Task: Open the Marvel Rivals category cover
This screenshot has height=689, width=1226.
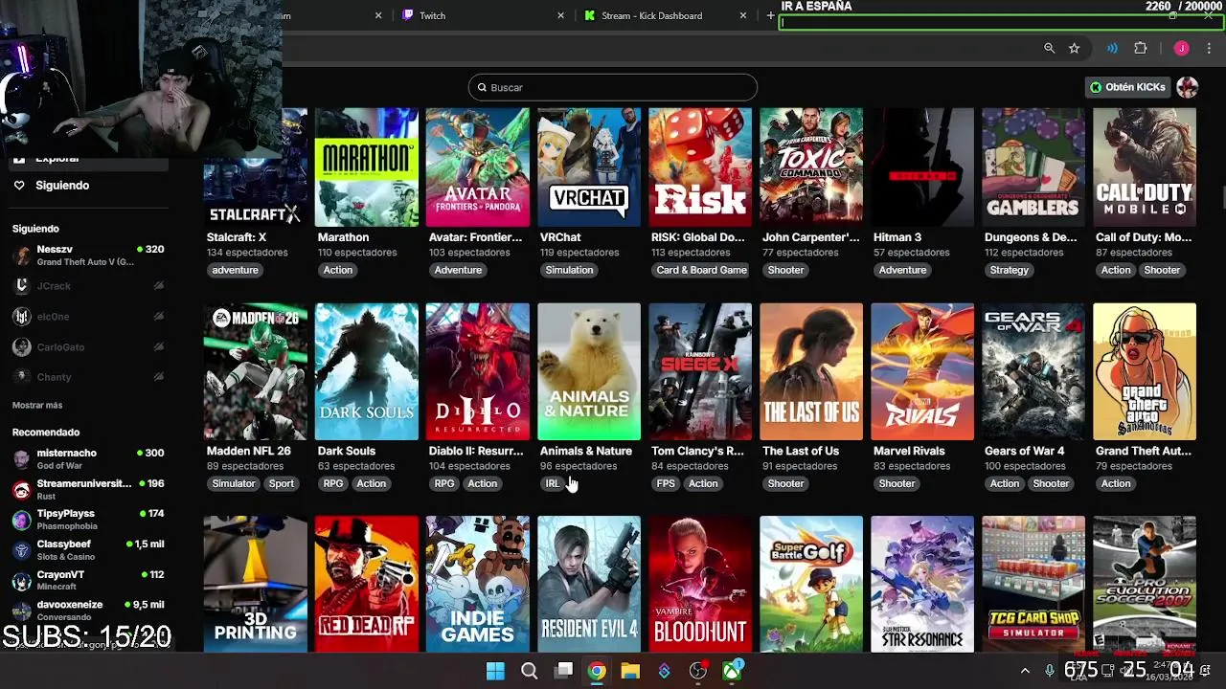Action: 922,371
